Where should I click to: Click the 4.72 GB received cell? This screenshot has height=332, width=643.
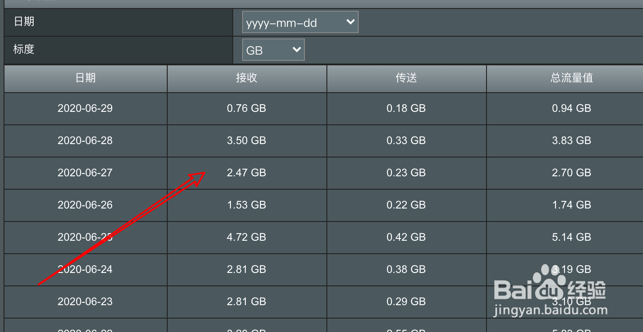(247, 237)
